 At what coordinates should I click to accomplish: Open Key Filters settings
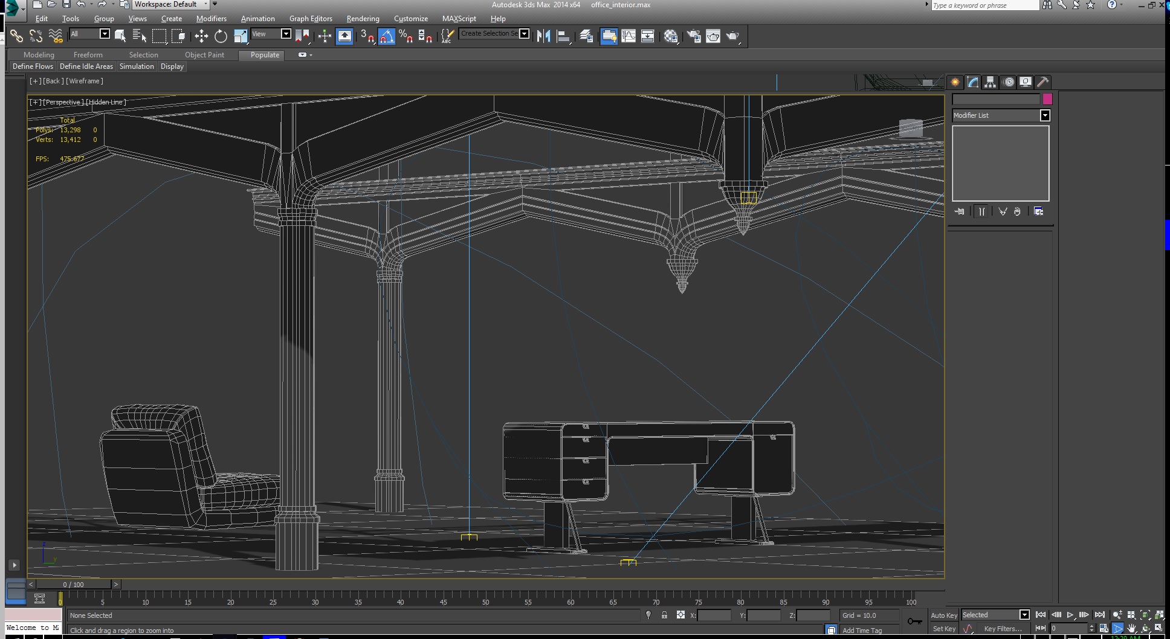point(1003,629)
